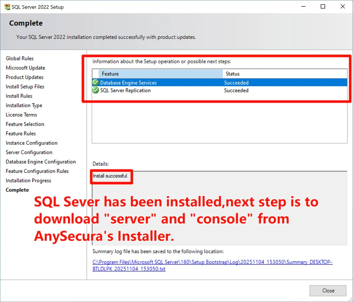353x302 pixels.
Task: Click the Installation Type step
Action: [x=24, y=106]
